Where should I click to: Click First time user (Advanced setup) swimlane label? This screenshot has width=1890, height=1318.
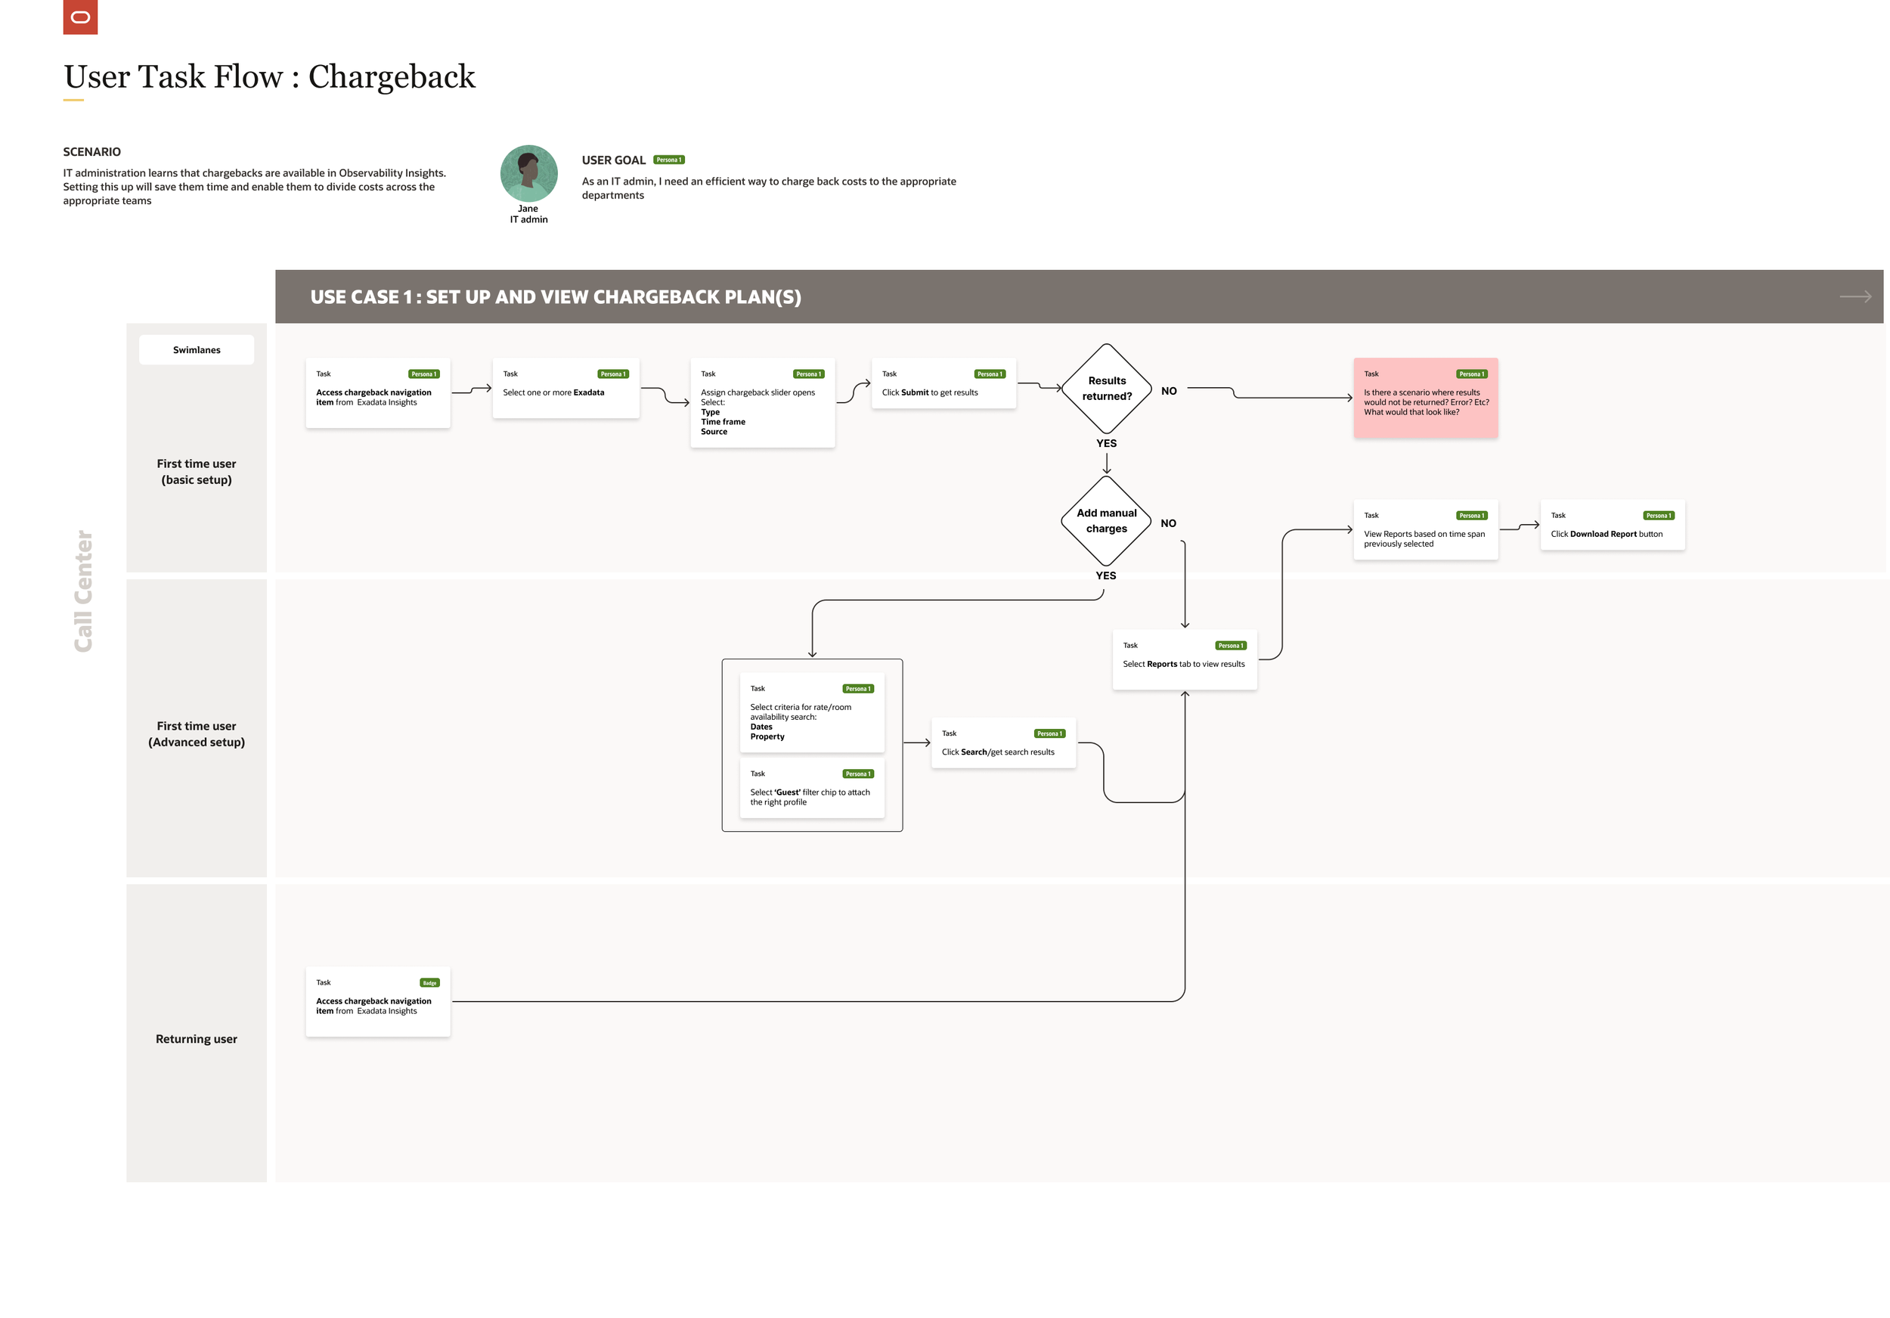click(x=196, y=733)
